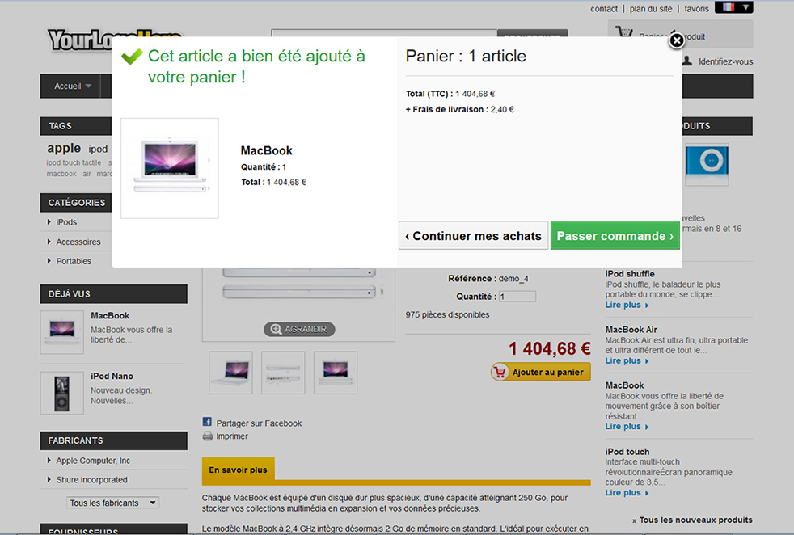Click the air tag
The image size is (794, 535).
click(87, 174)
